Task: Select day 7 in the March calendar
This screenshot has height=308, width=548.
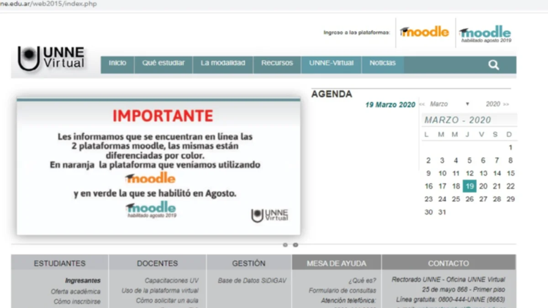Action: point(497,161)
